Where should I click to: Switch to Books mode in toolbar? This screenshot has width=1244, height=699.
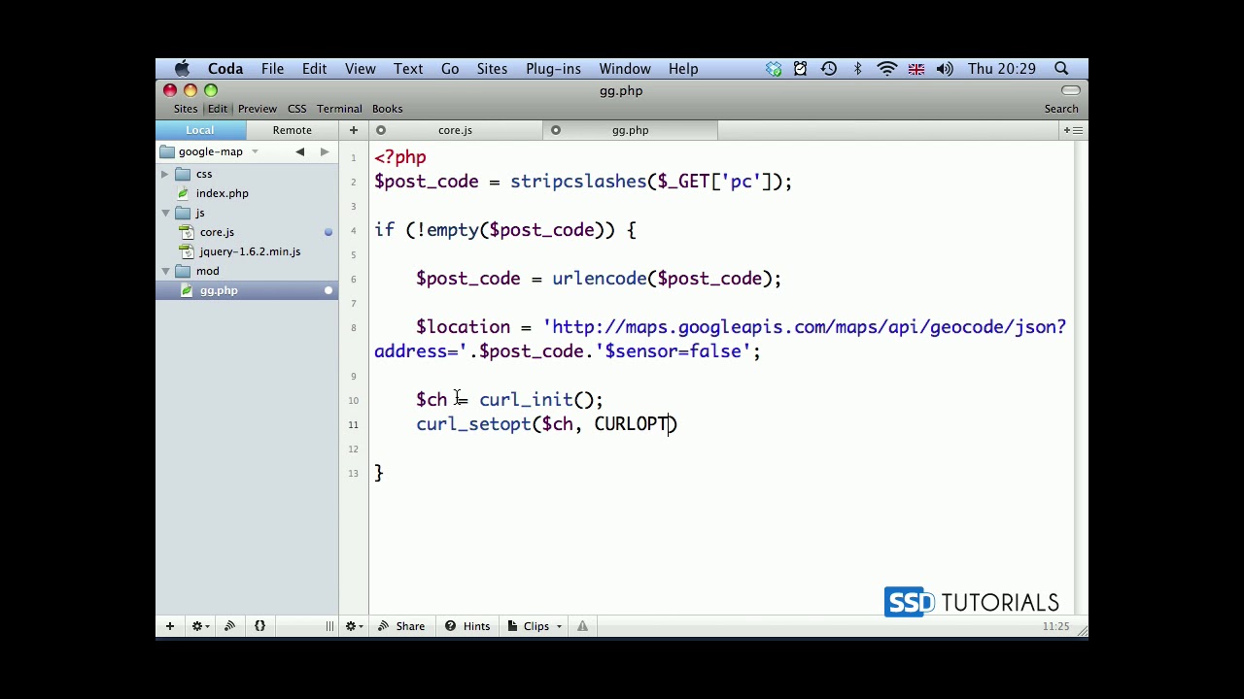(x=387, y=109)
